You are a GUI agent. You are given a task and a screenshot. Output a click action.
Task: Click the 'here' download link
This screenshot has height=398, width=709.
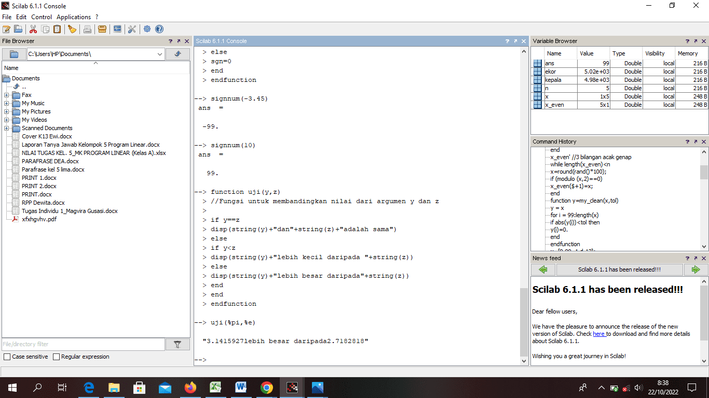[x=599, y=334]
